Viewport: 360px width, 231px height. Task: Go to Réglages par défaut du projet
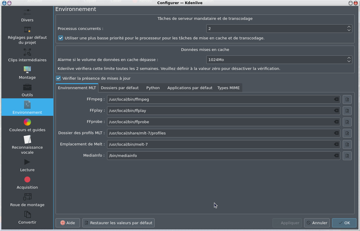pos(27,35)
